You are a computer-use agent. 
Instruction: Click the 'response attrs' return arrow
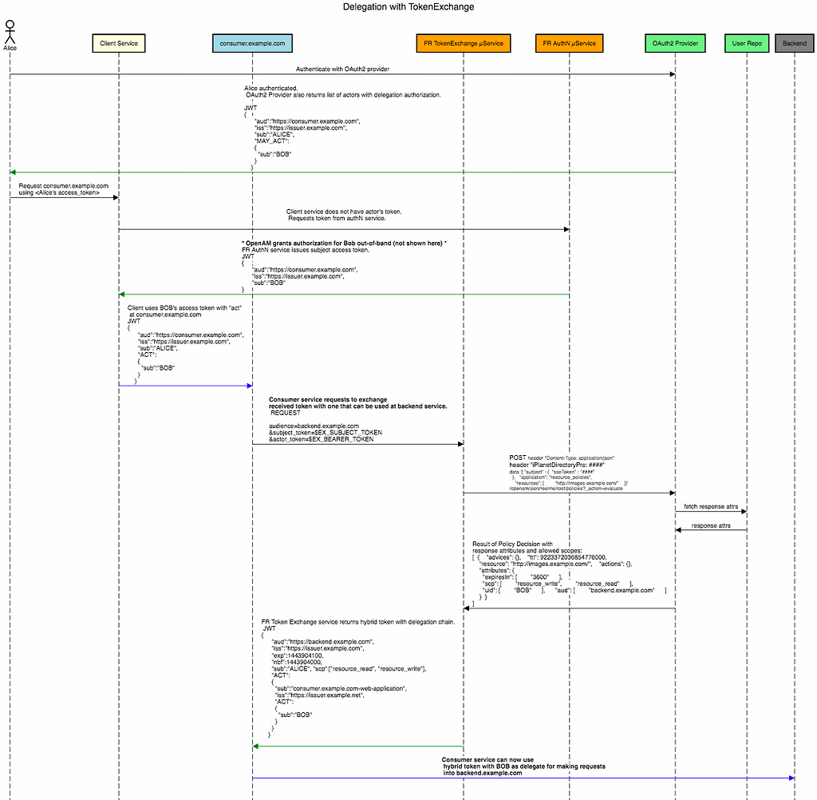coord(710,527)
